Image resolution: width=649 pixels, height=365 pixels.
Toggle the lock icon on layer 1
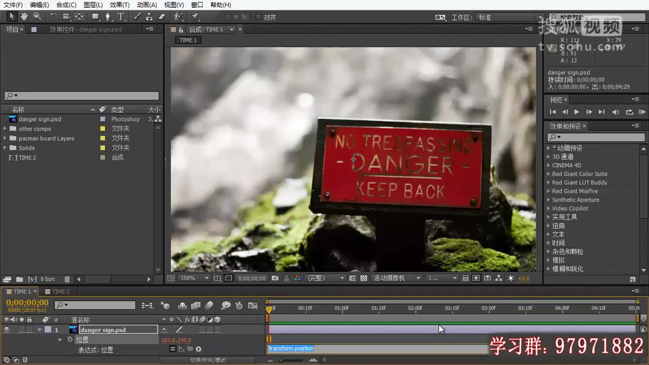coord(30,330)
